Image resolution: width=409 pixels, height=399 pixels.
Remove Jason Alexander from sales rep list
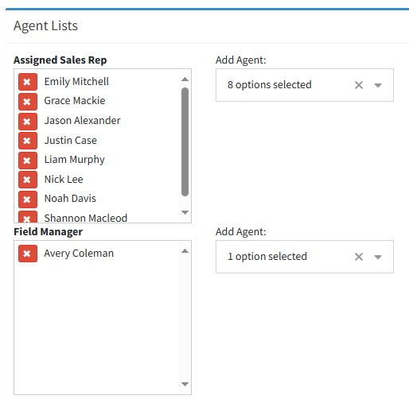[x=28, y=122]
